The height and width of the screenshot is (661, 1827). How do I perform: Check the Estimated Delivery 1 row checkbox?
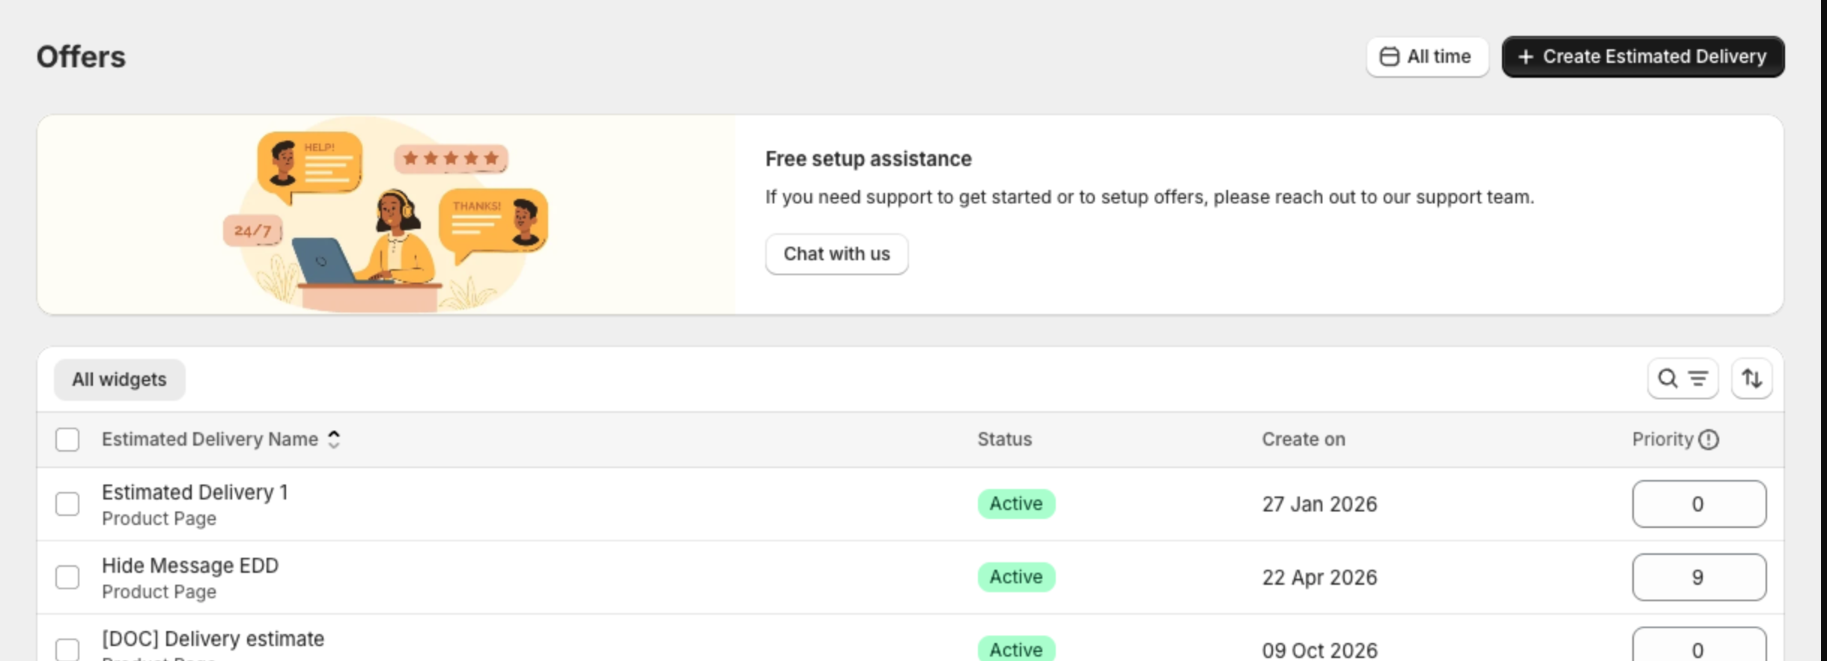[67, 504]
